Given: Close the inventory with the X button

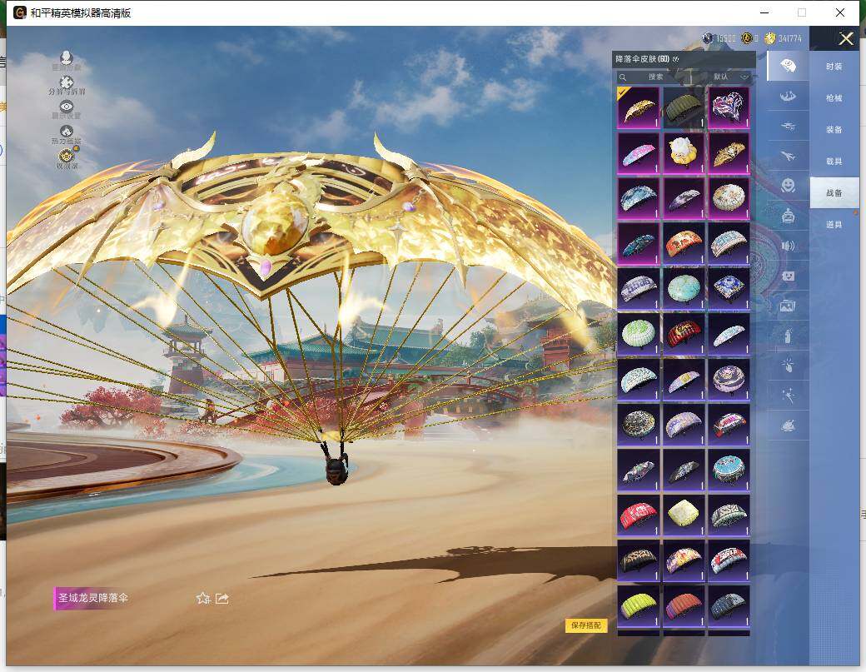Looking at the screenshot, I should [846, 39].
